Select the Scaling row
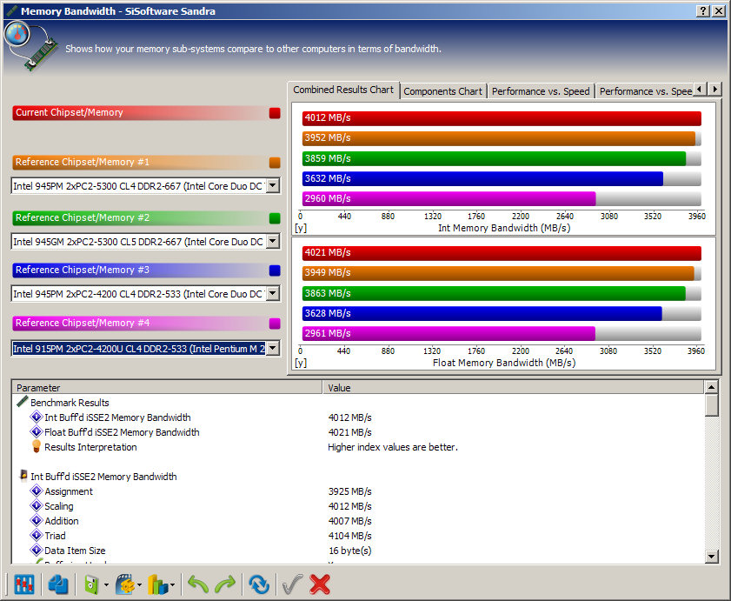Image resolution: width=731 pixels, height=601 pixels. pyautogui.click(x=358, y=506)
